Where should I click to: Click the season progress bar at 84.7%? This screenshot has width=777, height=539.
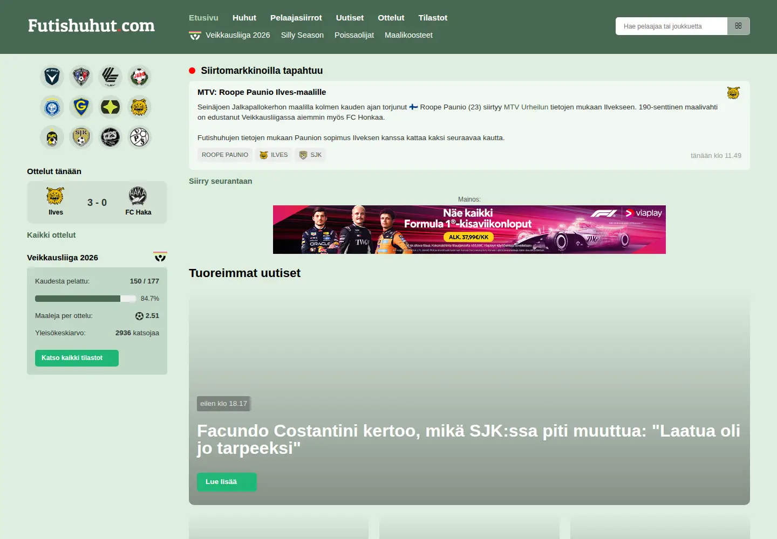(86, 299)
